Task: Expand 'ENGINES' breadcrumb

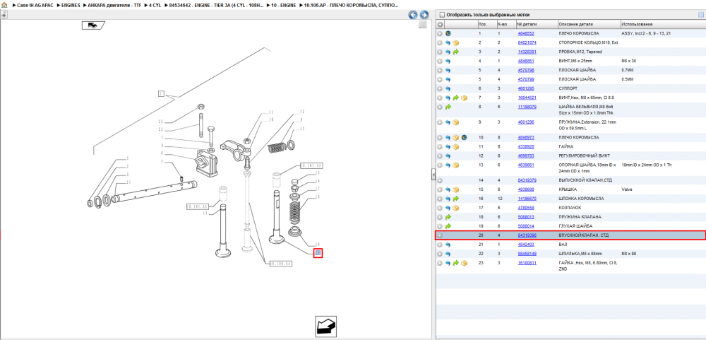Action: 71,4
